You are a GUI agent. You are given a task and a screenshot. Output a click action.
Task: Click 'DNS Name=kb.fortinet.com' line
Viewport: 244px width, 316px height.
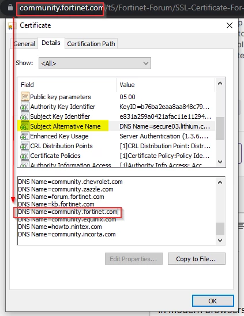click(56, 204)
